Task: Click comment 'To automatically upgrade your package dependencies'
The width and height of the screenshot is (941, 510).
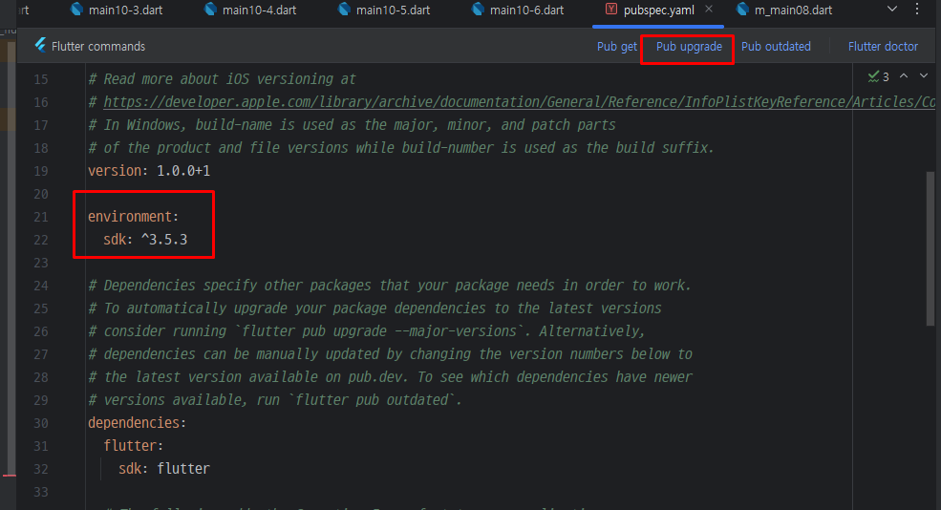Action: pyautogui.click(x=374, y=308)
